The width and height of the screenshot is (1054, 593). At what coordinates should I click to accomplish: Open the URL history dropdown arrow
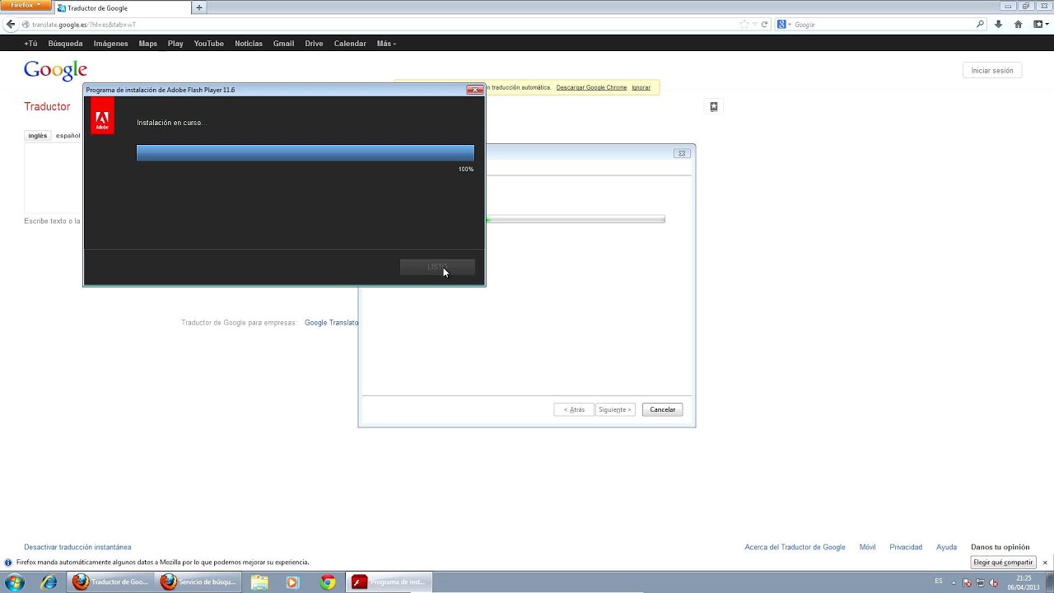pyautogui.click(x=754, y=25)
